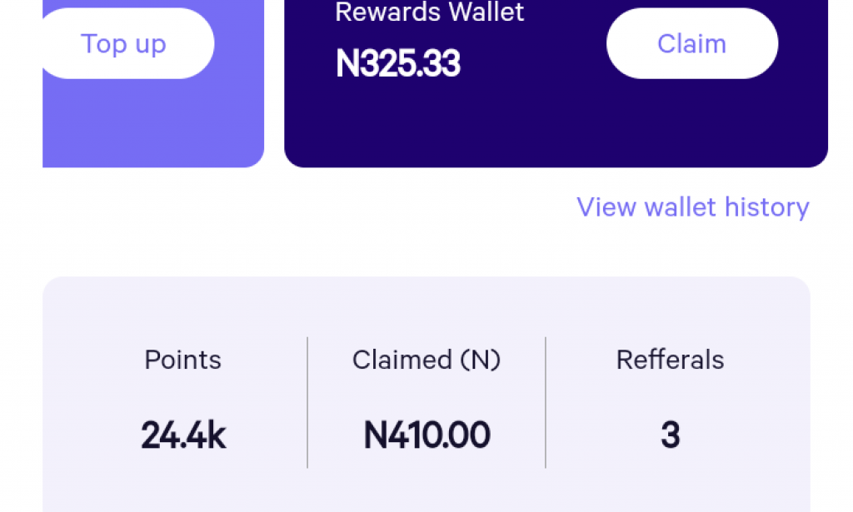Click the referrals count showing 3
Image resolution: width=853 pixels, height=512 pixels.
pos(670,434)
